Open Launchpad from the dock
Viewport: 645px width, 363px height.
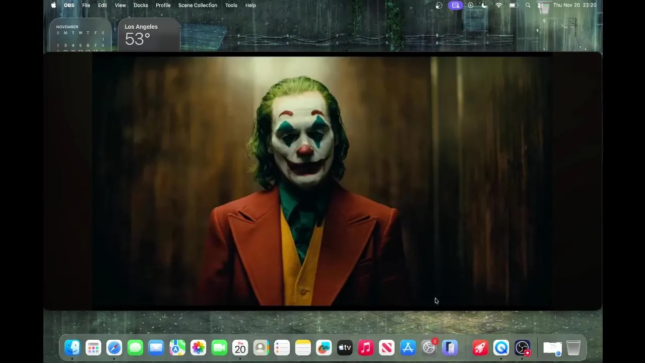click(x=93, y=347)
